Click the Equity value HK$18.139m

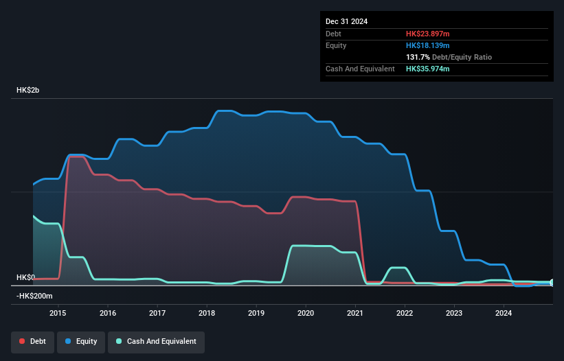point(428,45)
